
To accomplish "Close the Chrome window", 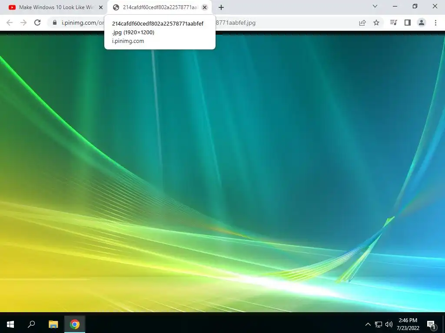I will pyautogui.click(x=435, y=6).
